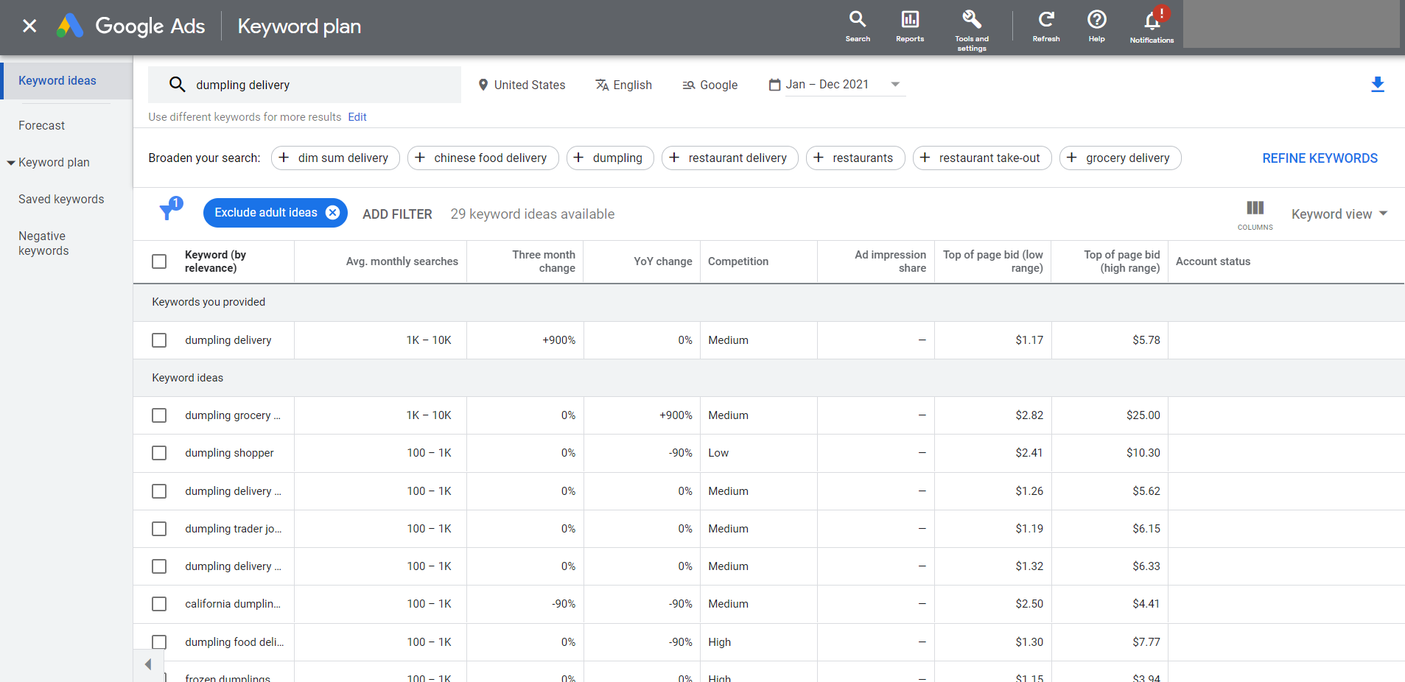Click the United States location pin
This screenshot has width=1405, height=682.
pyautogui.click(x=483, y=85)
